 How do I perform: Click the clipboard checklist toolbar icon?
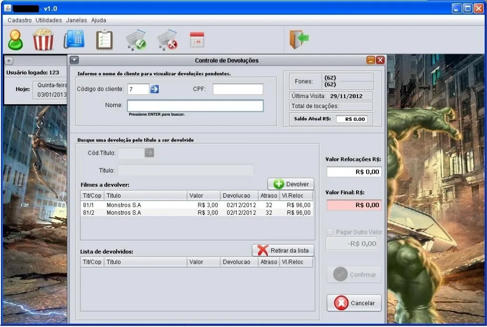pyautogui.click(x=104, y=40)
